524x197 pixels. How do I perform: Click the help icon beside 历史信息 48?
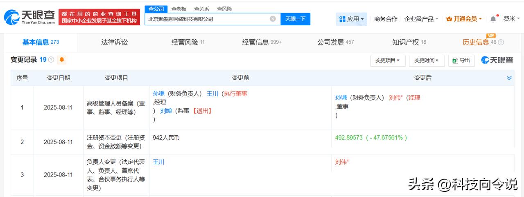(x=501, y=43)
